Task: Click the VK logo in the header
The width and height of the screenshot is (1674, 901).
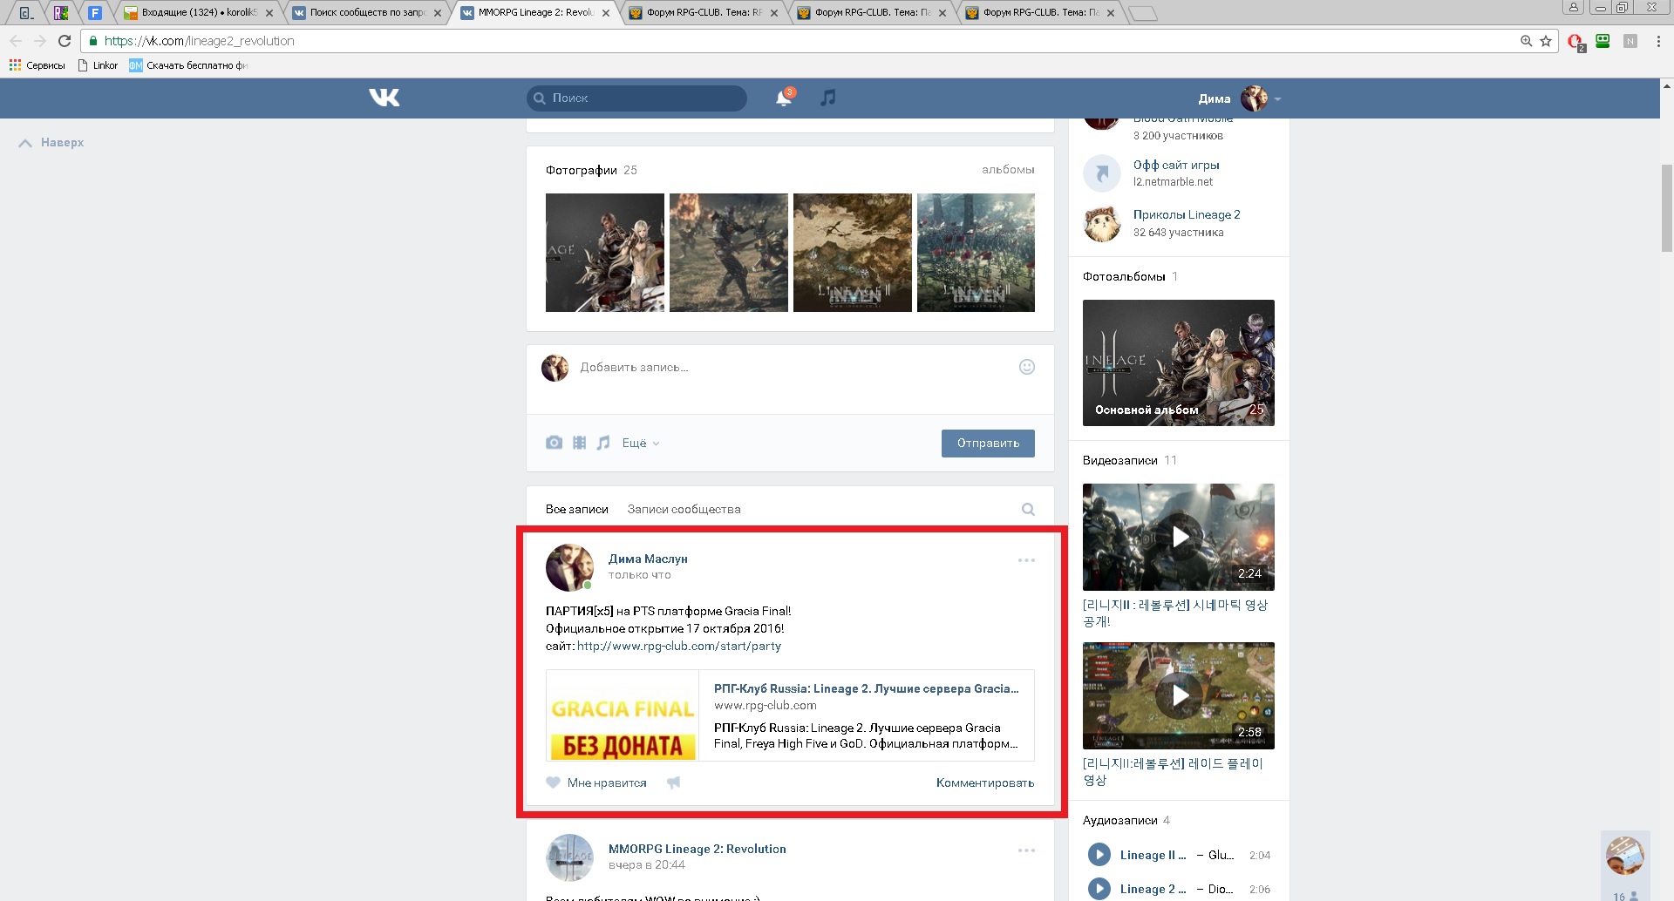Action: (384, 98)
